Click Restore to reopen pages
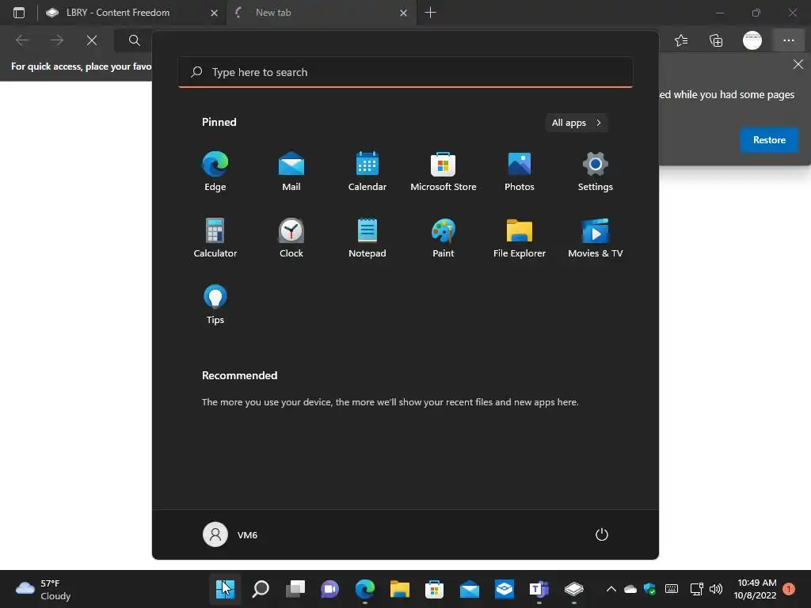This screenshot has width=811, height=608. [769, 140]
